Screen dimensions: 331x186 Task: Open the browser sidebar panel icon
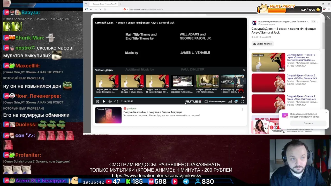click(x=86, y=9)
